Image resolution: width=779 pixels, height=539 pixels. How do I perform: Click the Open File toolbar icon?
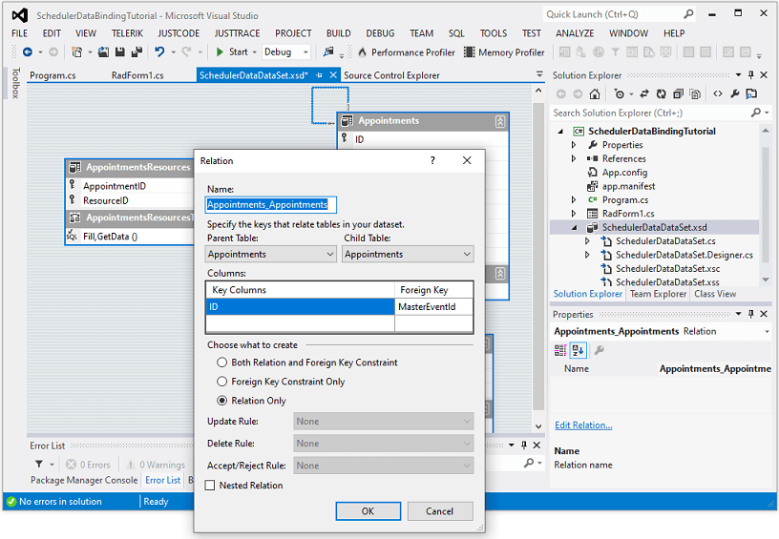point(103,52)
